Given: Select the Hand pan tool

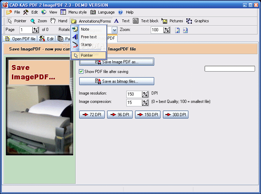Looking at the screenshot, I should tap(59, 21).
